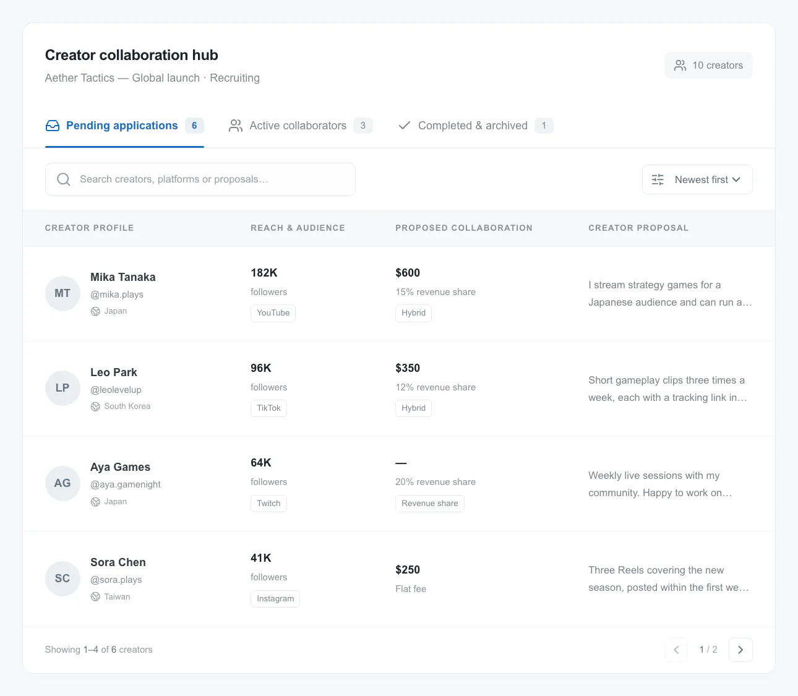Open Sora Chen's profile name
Screen dimensions: 798x696
(x=118, y=562)
